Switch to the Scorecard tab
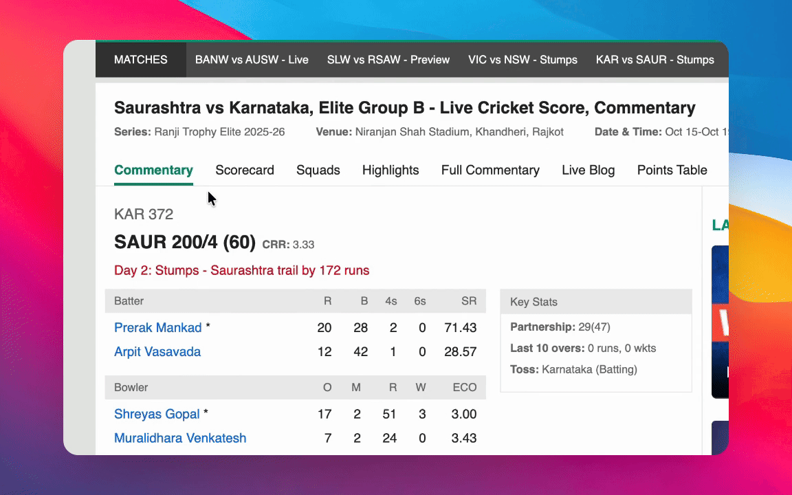The height and width of the screenshot is (495, 792). pyautogui.click(x=245, y=170)
